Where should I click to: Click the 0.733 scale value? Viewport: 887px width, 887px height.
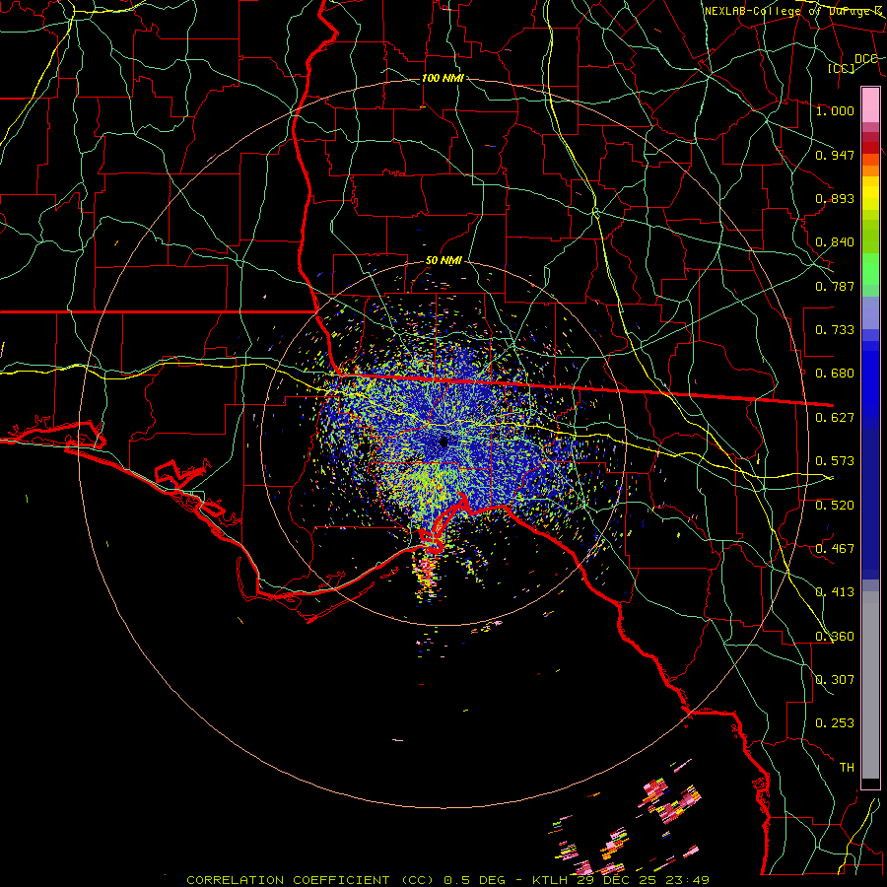[835, 330]
